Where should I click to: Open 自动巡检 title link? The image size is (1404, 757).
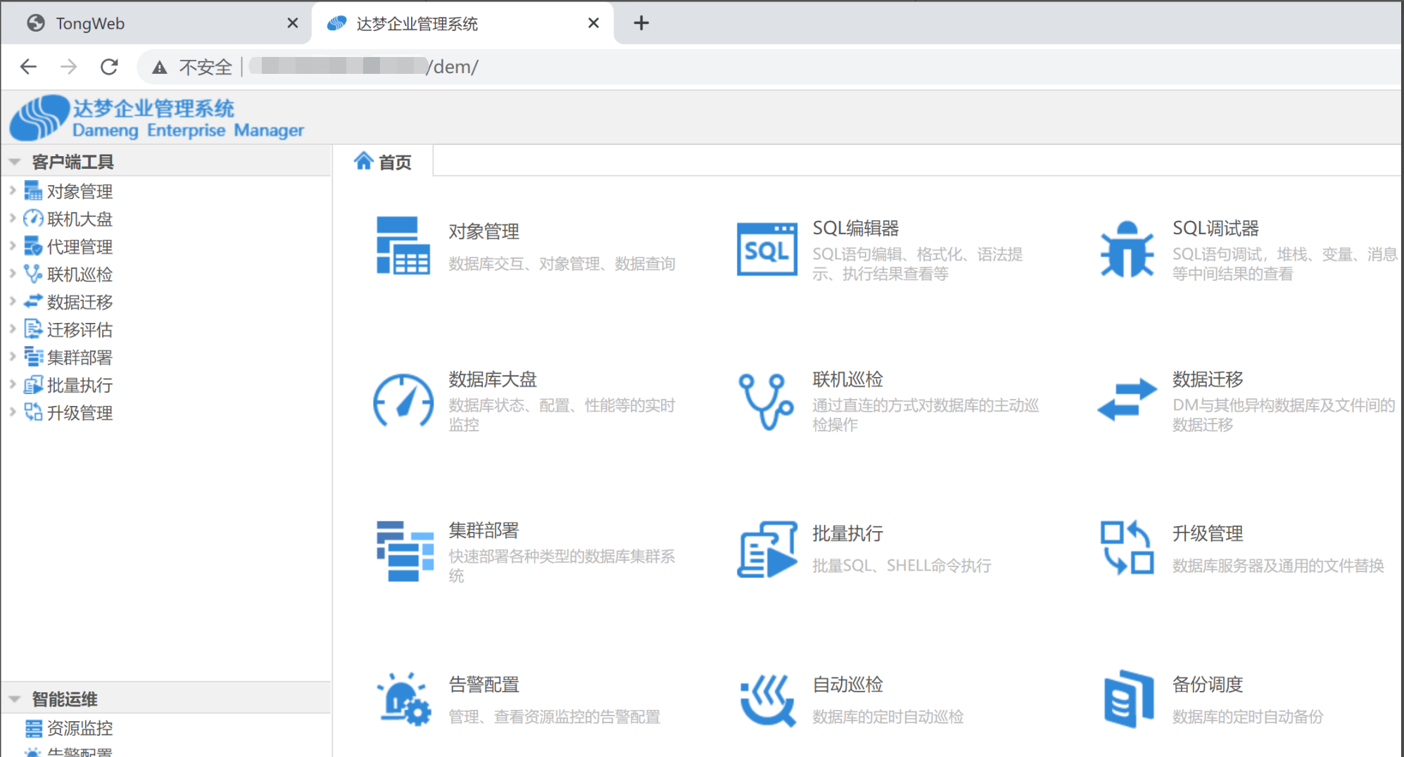click(847, 684)
